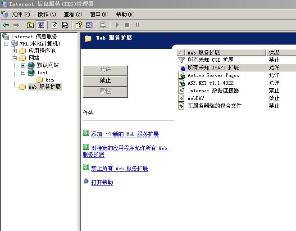Select 应用程序池 in the tree
296x231 pixels.
point(42,51)
